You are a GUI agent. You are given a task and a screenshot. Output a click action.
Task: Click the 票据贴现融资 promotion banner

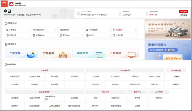[x=168, y=50]
